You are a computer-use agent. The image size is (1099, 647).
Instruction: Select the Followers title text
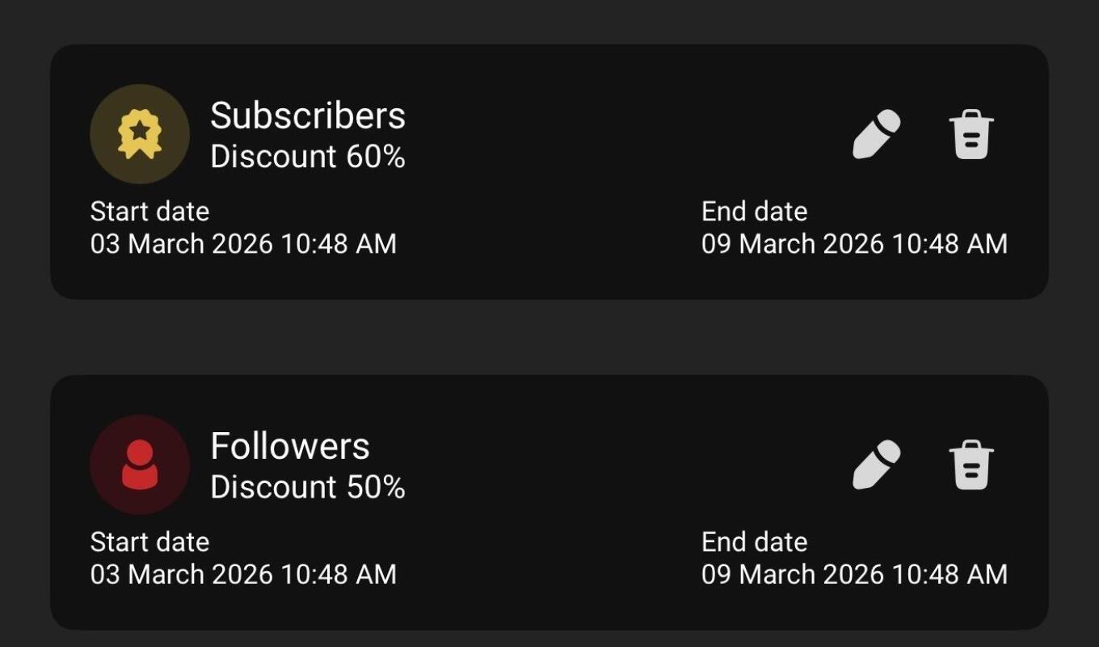290,446
